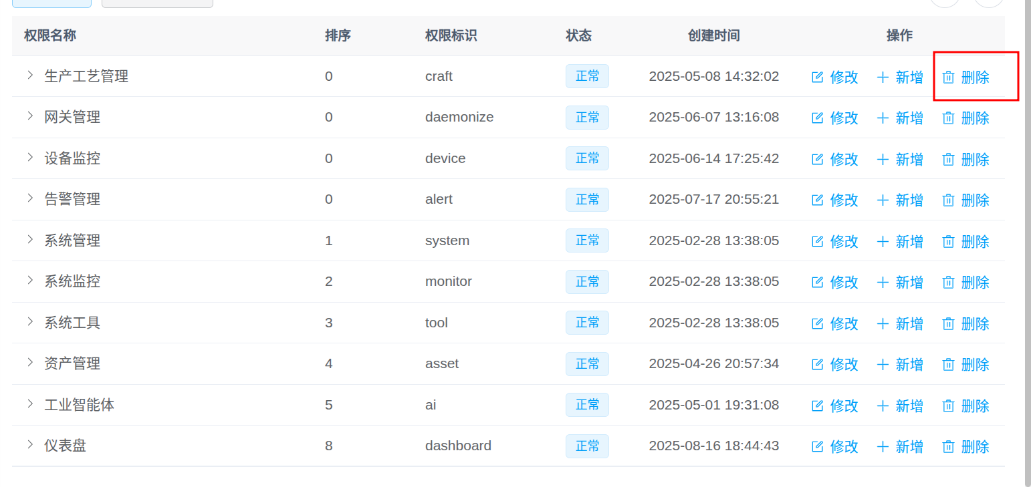Click the edit icon in 资产管理 row
Screen dimensions: 1031x487
817,365
